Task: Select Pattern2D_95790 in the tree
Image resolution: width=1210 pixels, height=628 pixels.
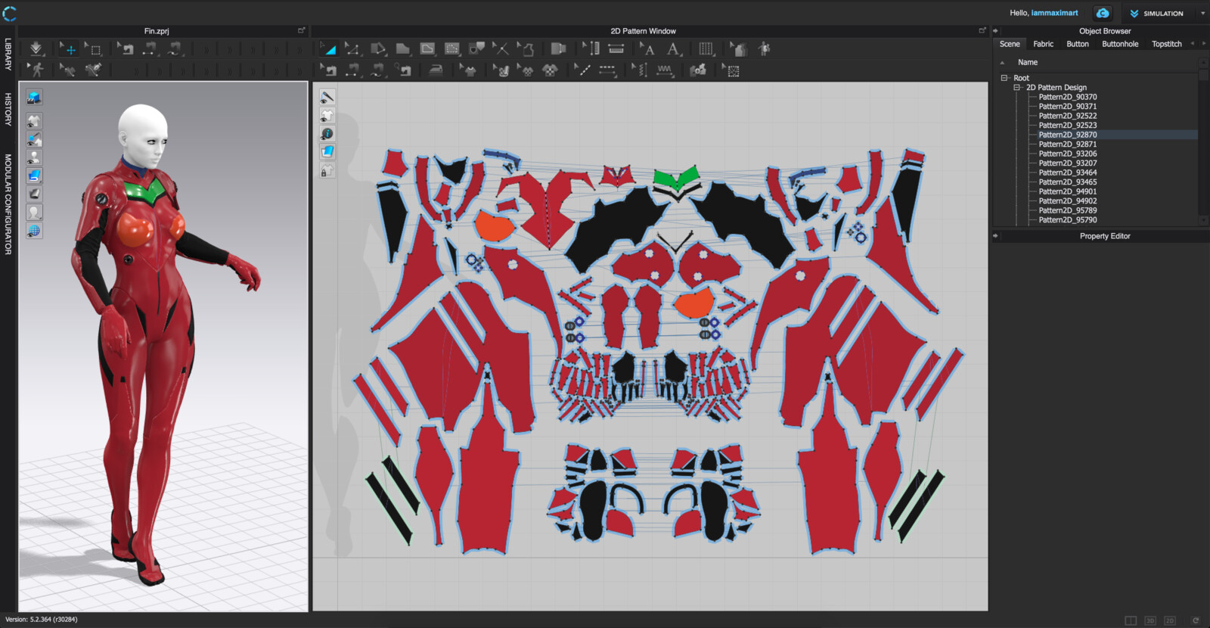Action: (x=1067, y=220)
